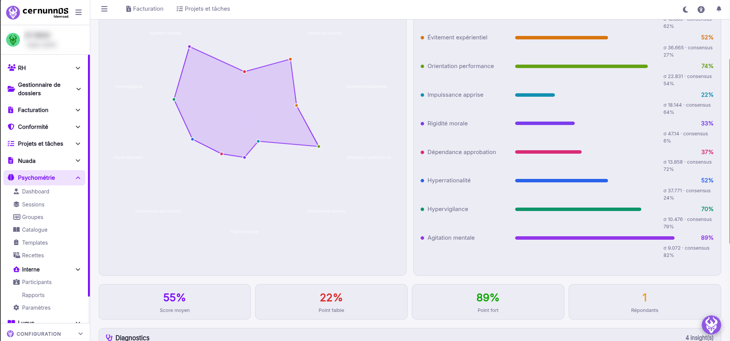The image size is (730, 341).
Task: Expand Gestionnaire de dossiers chevron
Action: coord(78,89)
